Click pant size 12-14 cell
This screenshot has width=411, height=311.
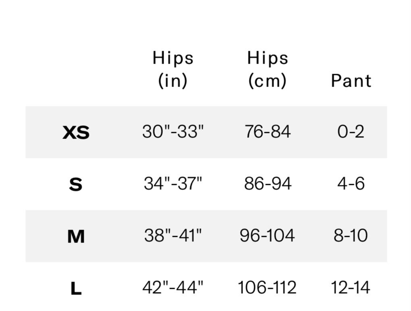point(351,287)
